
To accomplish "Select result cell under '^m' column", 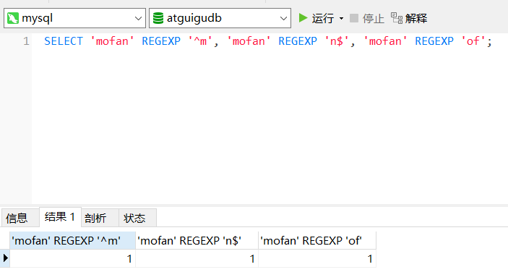I will tap(72, 258).
